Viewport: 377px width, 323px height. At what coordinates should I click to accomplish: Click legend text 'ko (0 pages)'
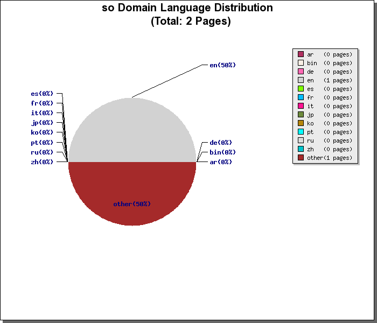330,123
